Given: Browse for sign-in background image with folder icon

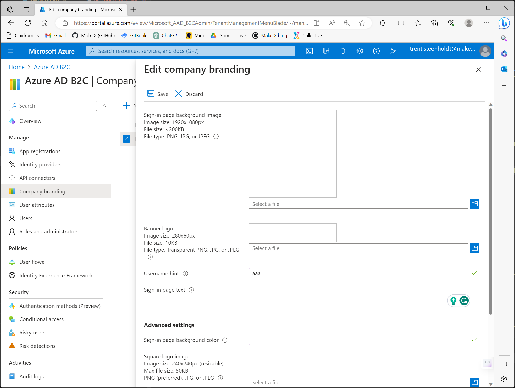Looking at the screenshot, I should click(x=474, y=204).
